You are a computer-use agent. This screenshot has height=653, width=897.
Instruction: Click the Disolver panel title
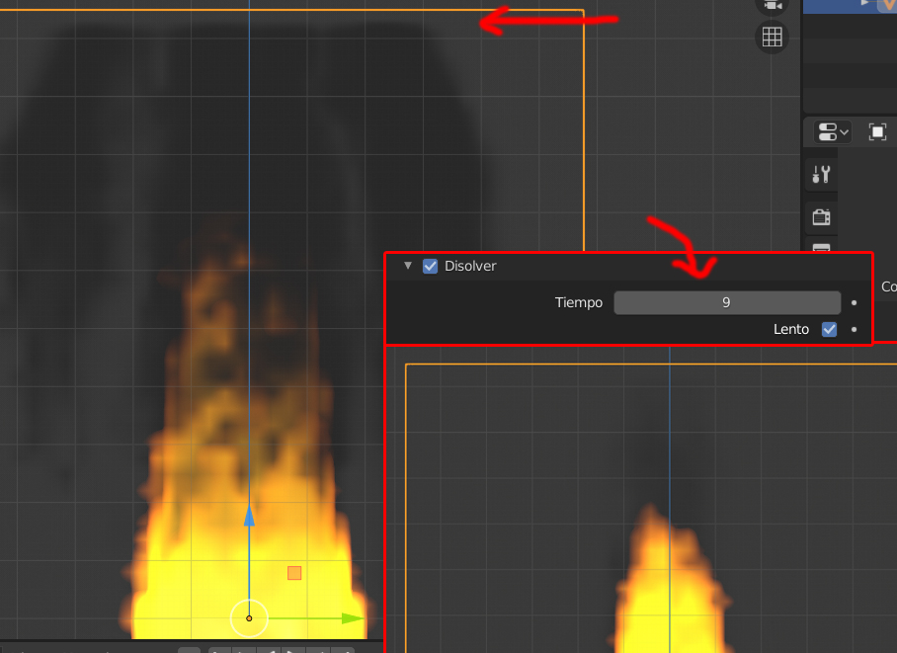470,266
